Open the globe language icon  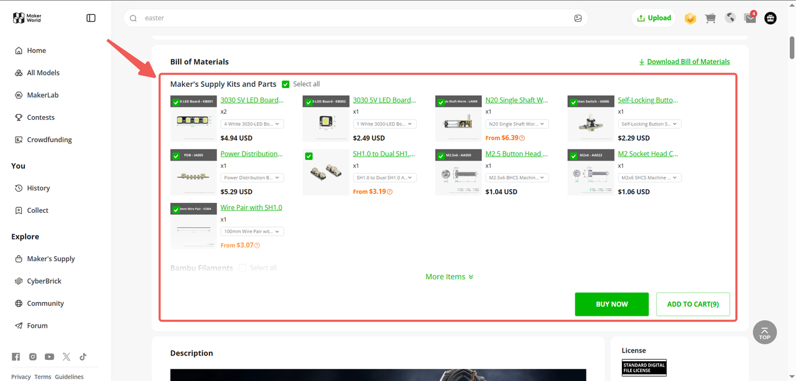pos(730,18)
